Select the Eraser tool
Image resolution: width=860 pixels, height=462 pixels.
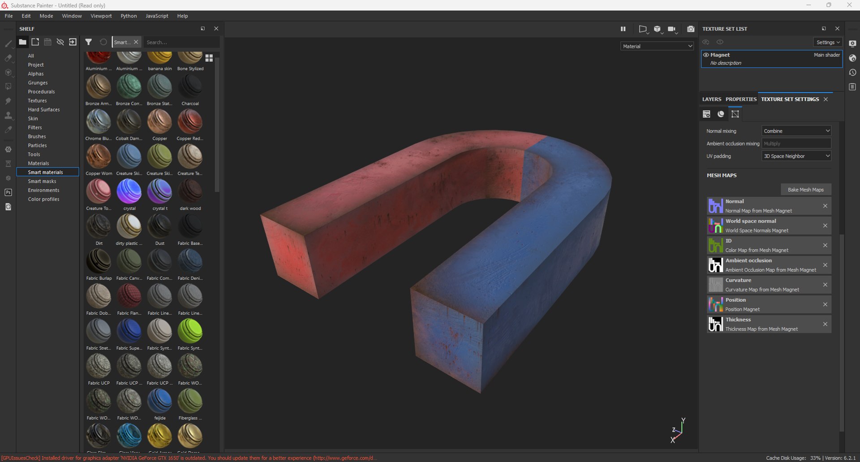pos(8,58)
